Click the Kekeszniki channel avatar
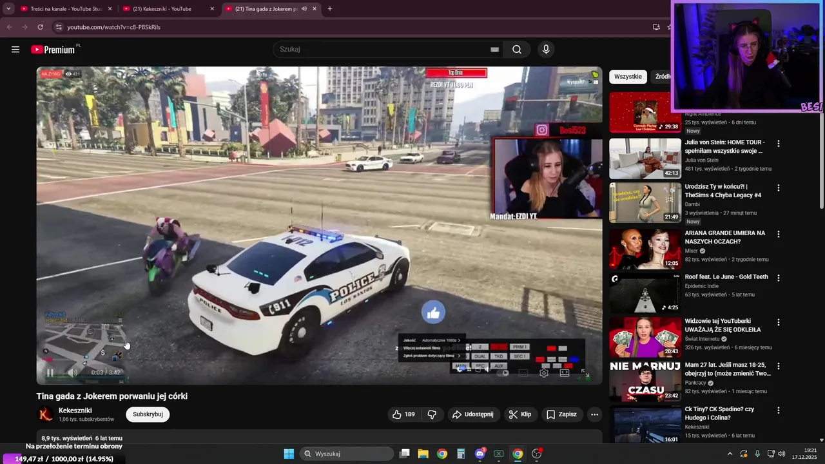Viewport: 825px width, 464px height. (46, 414)
